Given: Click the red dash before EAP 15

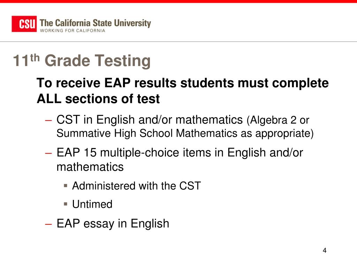Looking at the screenshot, I should 48,153.
